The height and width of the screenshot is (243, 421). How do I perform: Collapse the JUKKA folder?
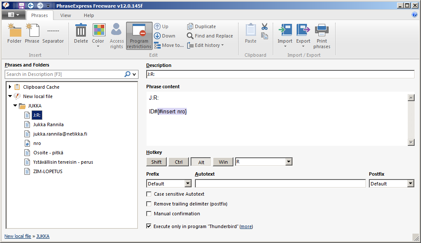[15, 106]
